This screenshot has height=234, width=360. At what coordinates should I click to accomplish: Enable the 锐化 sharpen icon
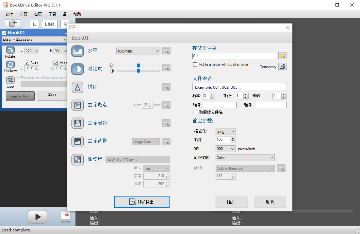pos(78,87)
